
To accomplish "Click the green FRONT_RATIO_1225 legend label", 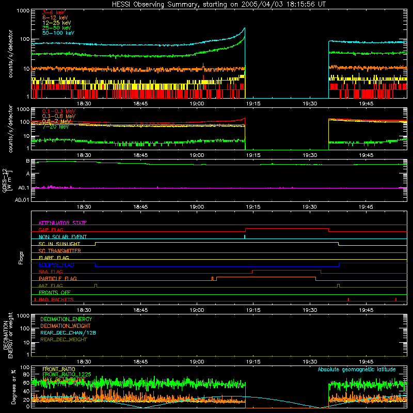I will coord(67,374).
